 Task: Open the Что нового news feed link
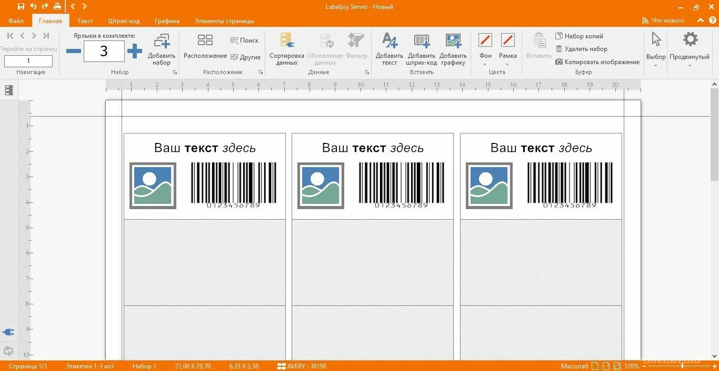[x=663, y=20]
